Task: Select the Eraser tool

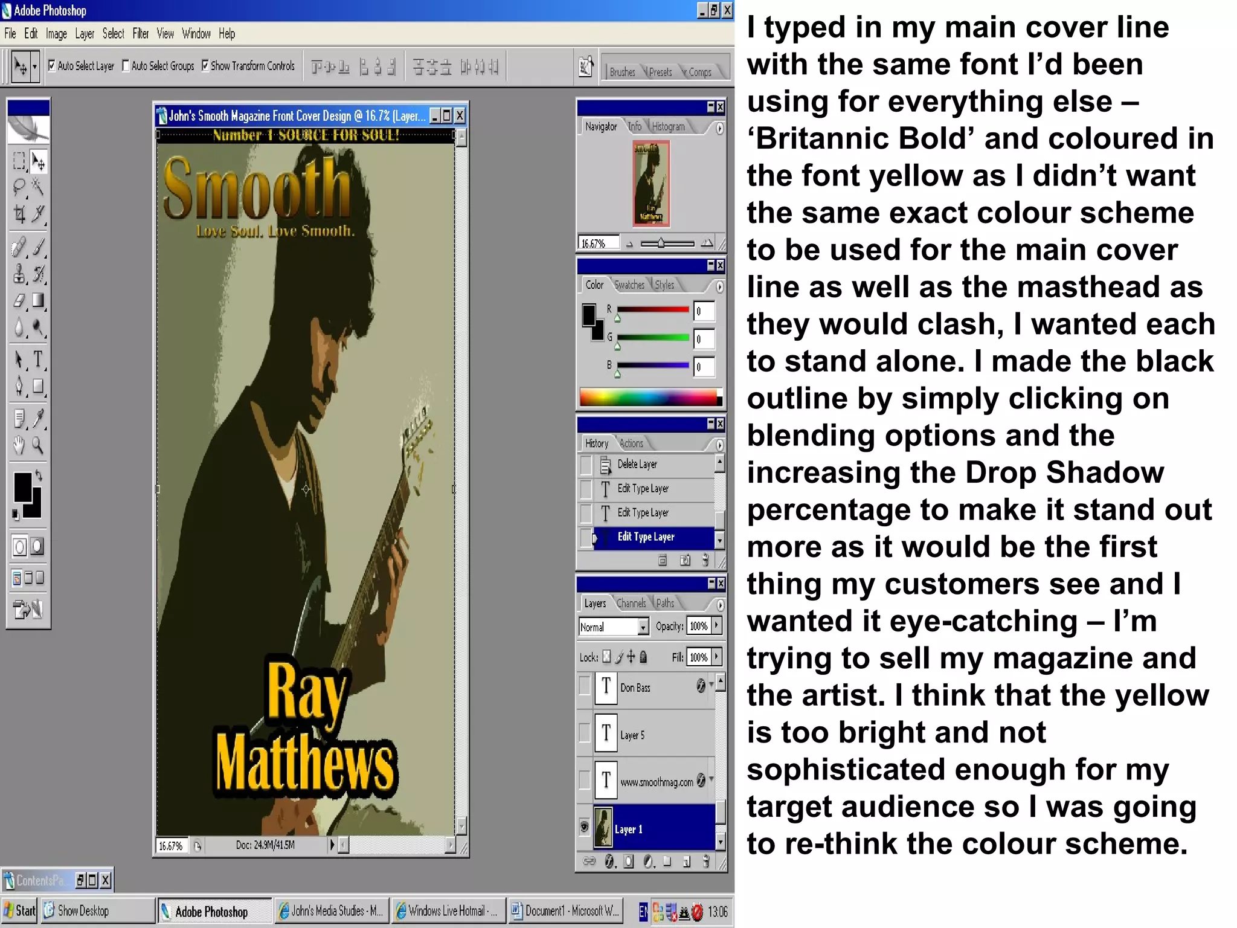Action: 19,300
